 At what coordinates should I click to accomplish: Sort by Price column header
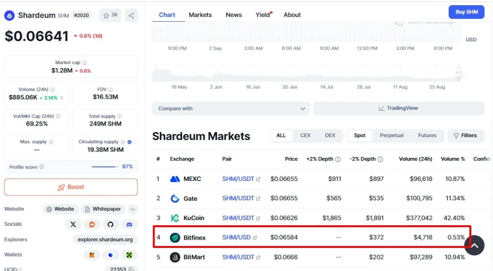click(x=291, y=159)
